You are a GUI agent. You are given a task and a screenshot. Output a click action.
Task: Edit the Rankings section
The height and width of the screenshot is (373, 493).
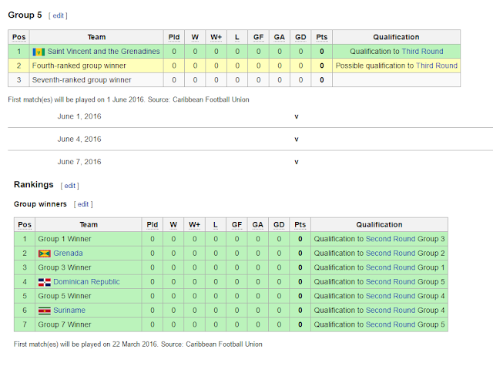pos(70,186)
